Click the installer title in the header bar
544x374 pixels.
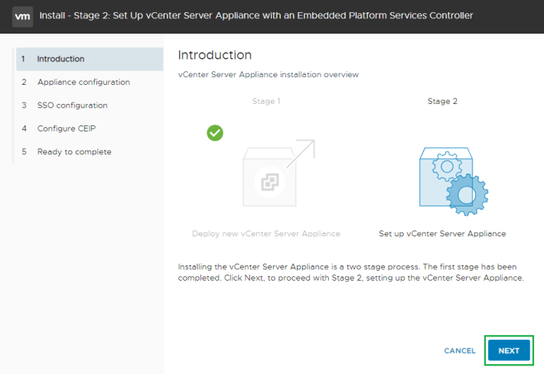(256, 15)
